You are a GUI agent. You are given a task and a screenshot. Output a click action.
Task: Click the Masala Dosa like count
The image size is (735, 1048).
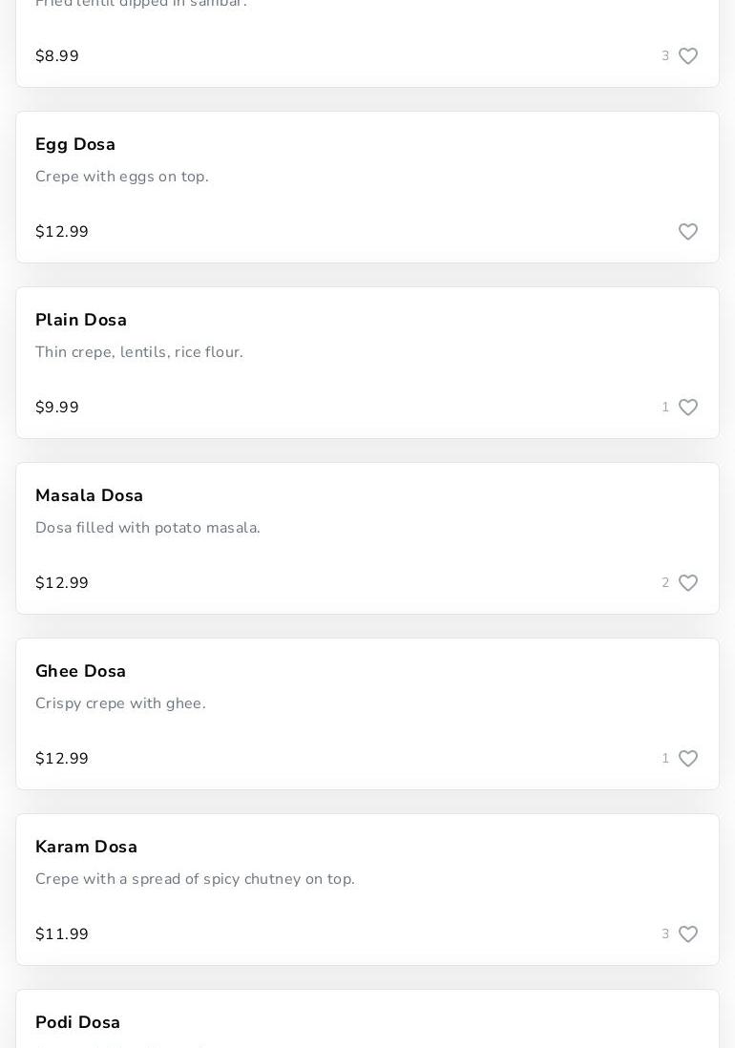click(x=665, y=583)
